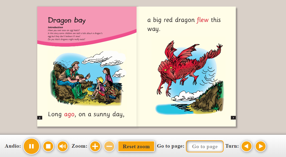Click the sentence 'Long ago, on a sunny day'
The height and width of the screenshot is (157, 286).
point(86,114)
